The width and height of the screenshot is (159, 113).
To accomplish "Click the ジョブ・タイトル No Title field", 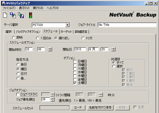I will coord(127,25).
